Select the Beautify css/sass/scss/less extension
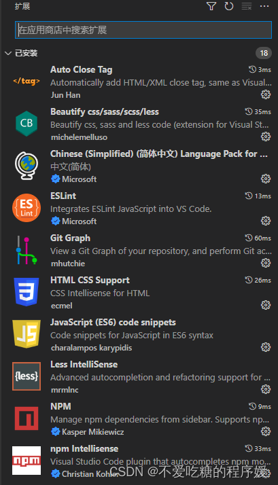 (139, 124)
